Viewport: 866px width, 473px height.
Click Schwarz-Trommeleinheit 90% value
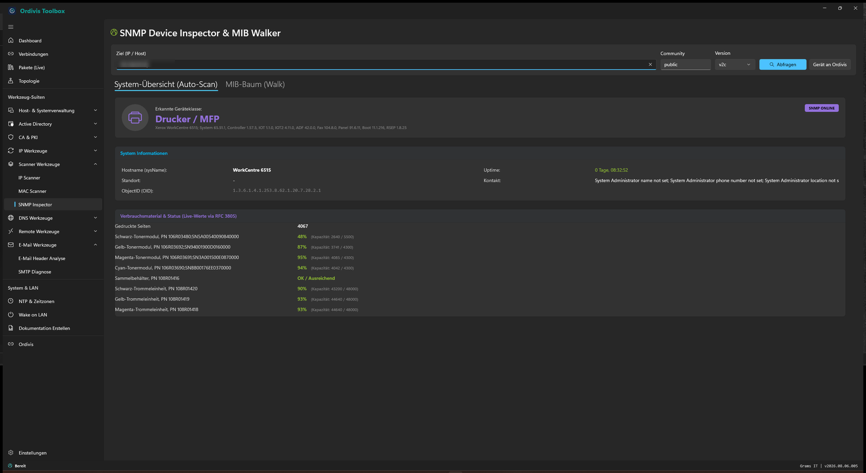302,289
